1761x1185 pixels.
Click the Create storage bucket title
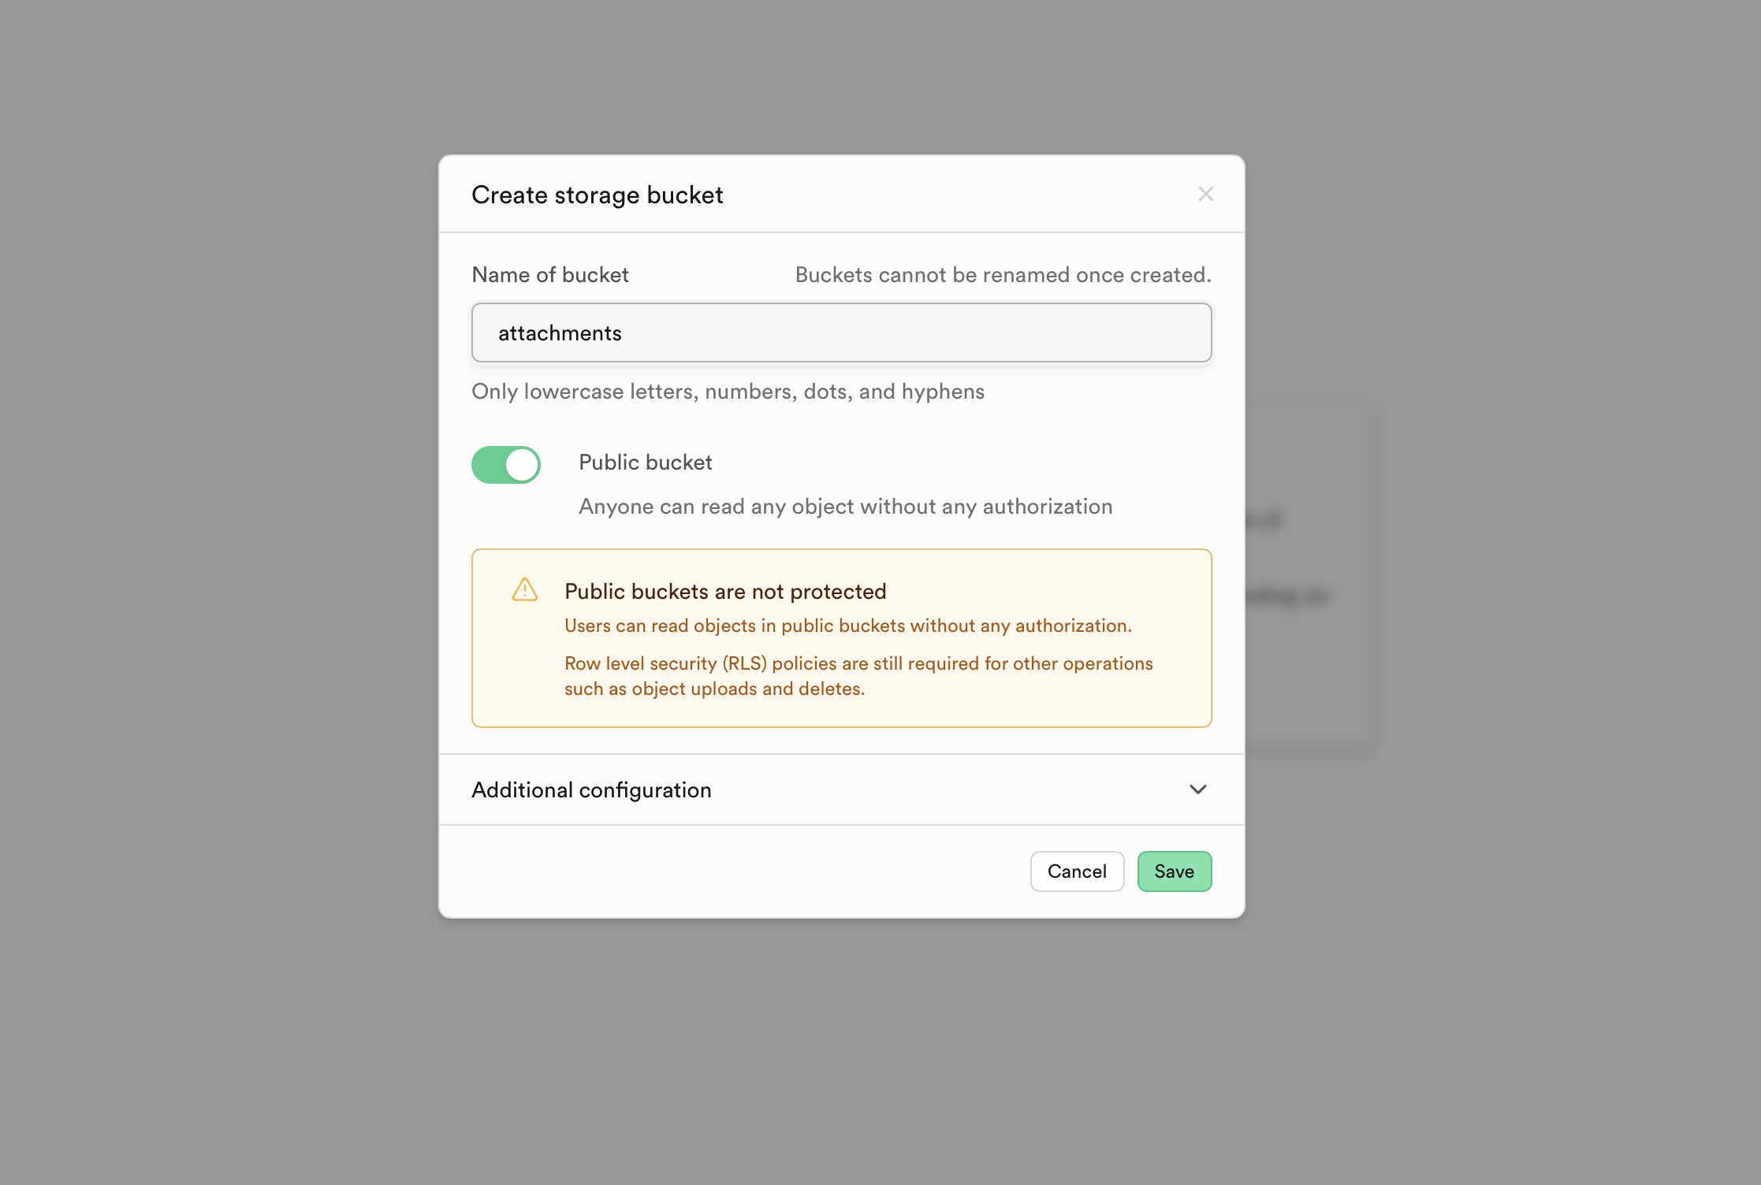click(x=597, y=195)
